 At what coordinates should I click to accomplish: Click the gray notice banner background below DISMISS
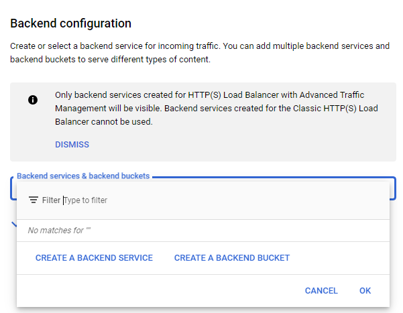tap(203, 155)
